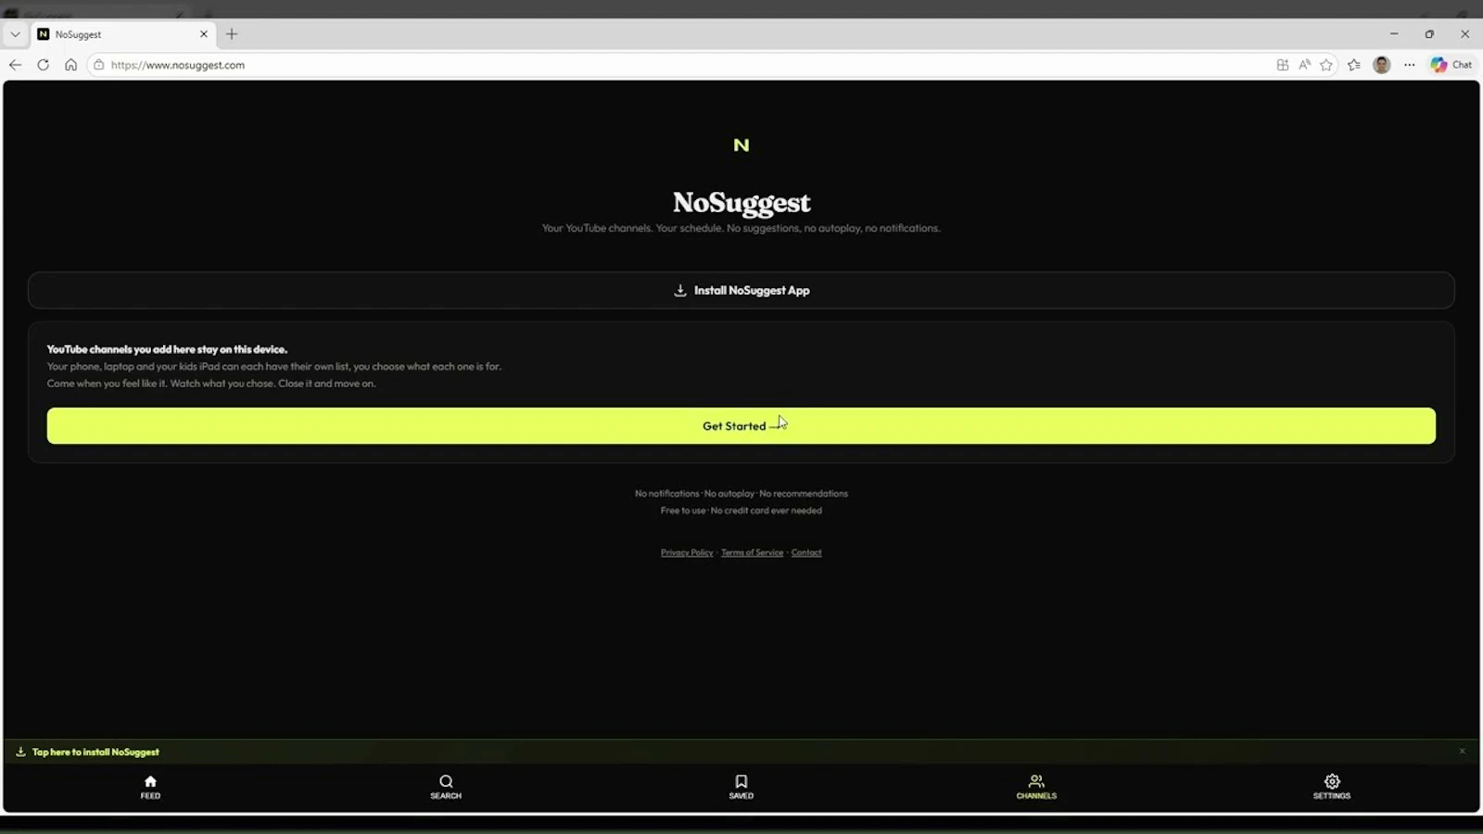Open the Feed tab in bottom navigation

coord(150,787)
